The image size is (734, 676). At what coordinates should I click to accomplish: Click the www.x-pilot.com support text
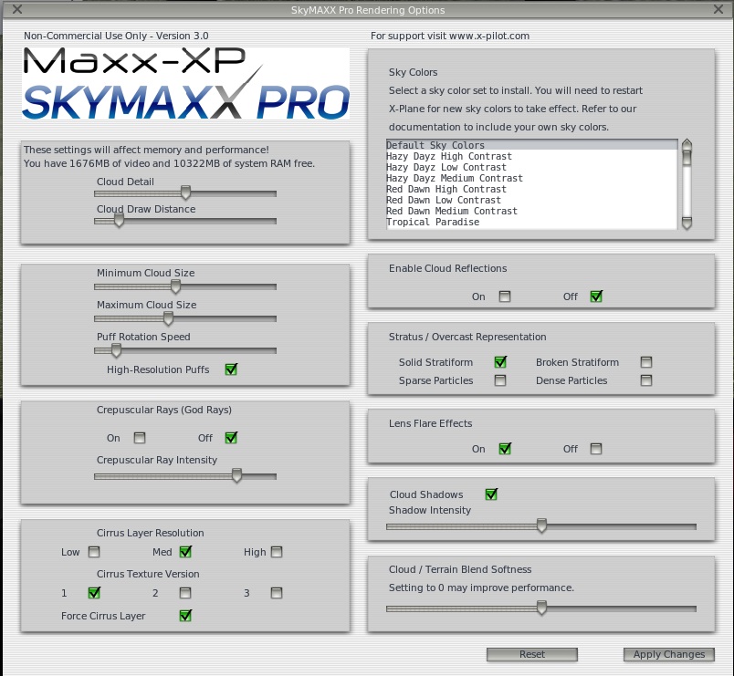coord(489,36)
